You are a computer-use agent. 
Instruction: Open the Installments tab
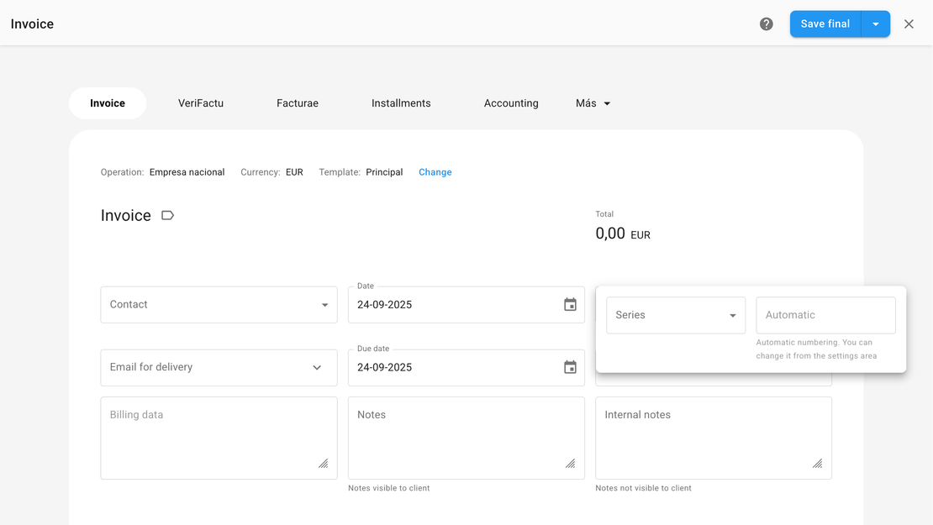click(x=401, y=103)
